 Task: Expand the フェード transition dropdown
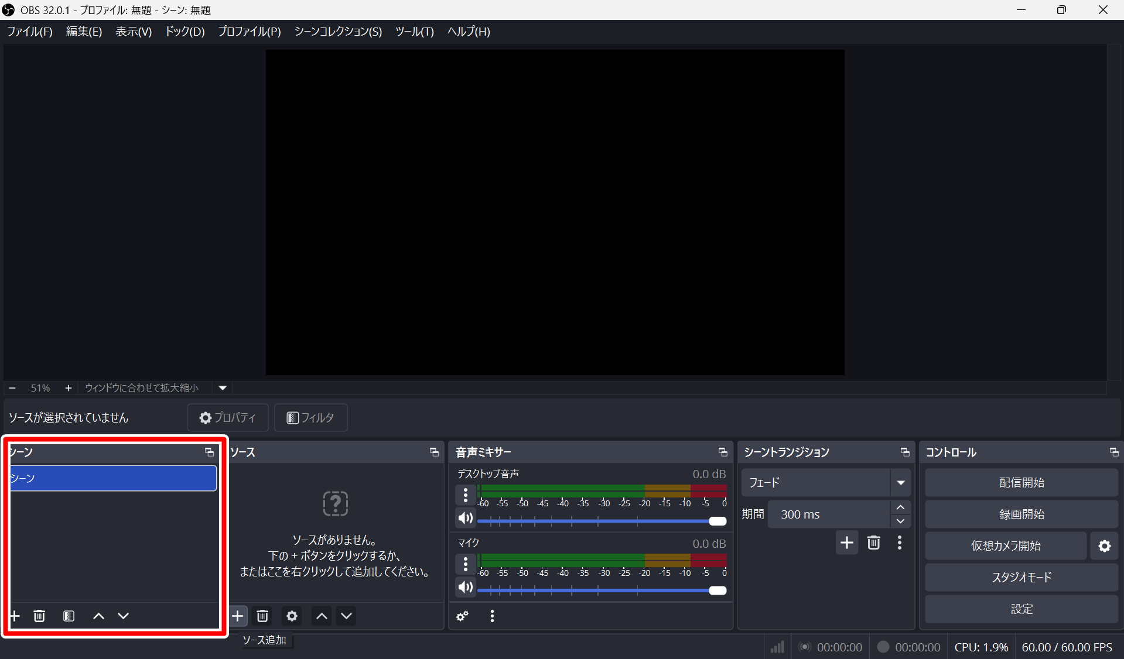pos(900,483)
